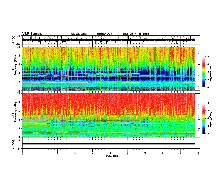Screen dimensions: 223x172
Task: Click time axis tick label "4"
Action: tap(93, 153)
